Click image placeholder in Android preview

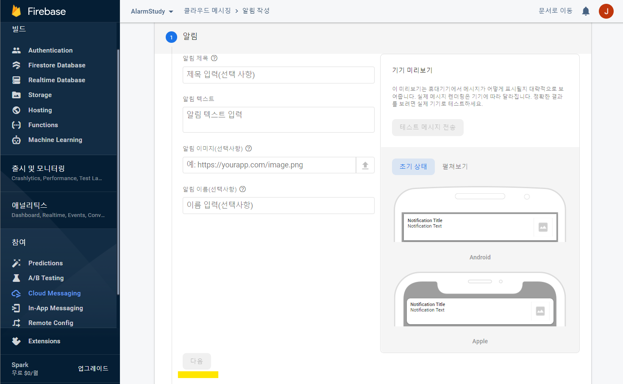543,227
